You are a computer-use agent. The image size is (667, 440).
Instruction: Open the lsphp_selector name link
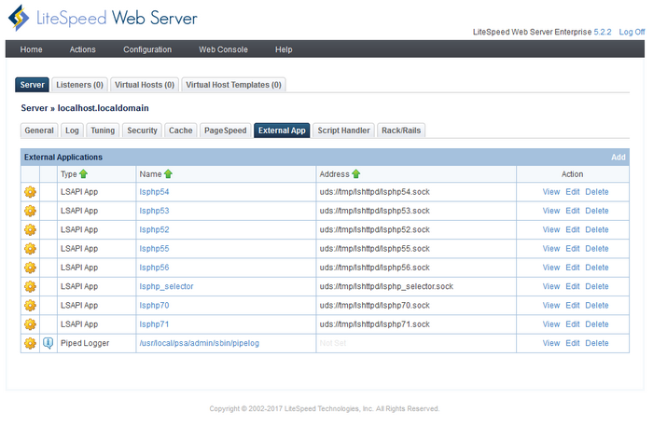point(166,286)
